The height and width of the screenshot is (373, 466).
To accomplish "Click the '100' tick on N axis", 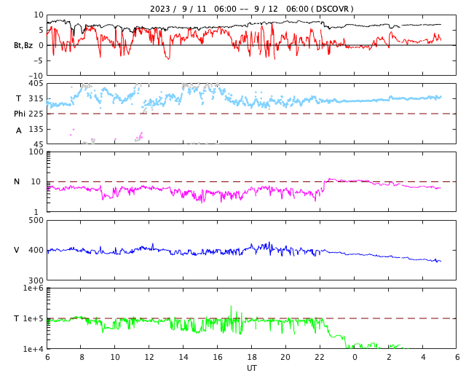I will pyautogui.click(x=36, y=152).
